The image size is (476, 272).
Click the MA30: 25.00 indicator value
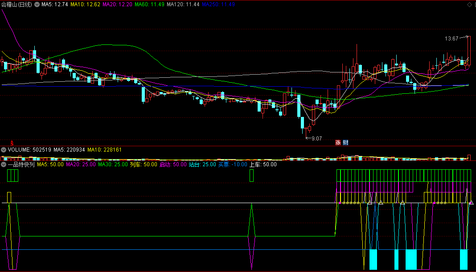click(x=113, y=164)
